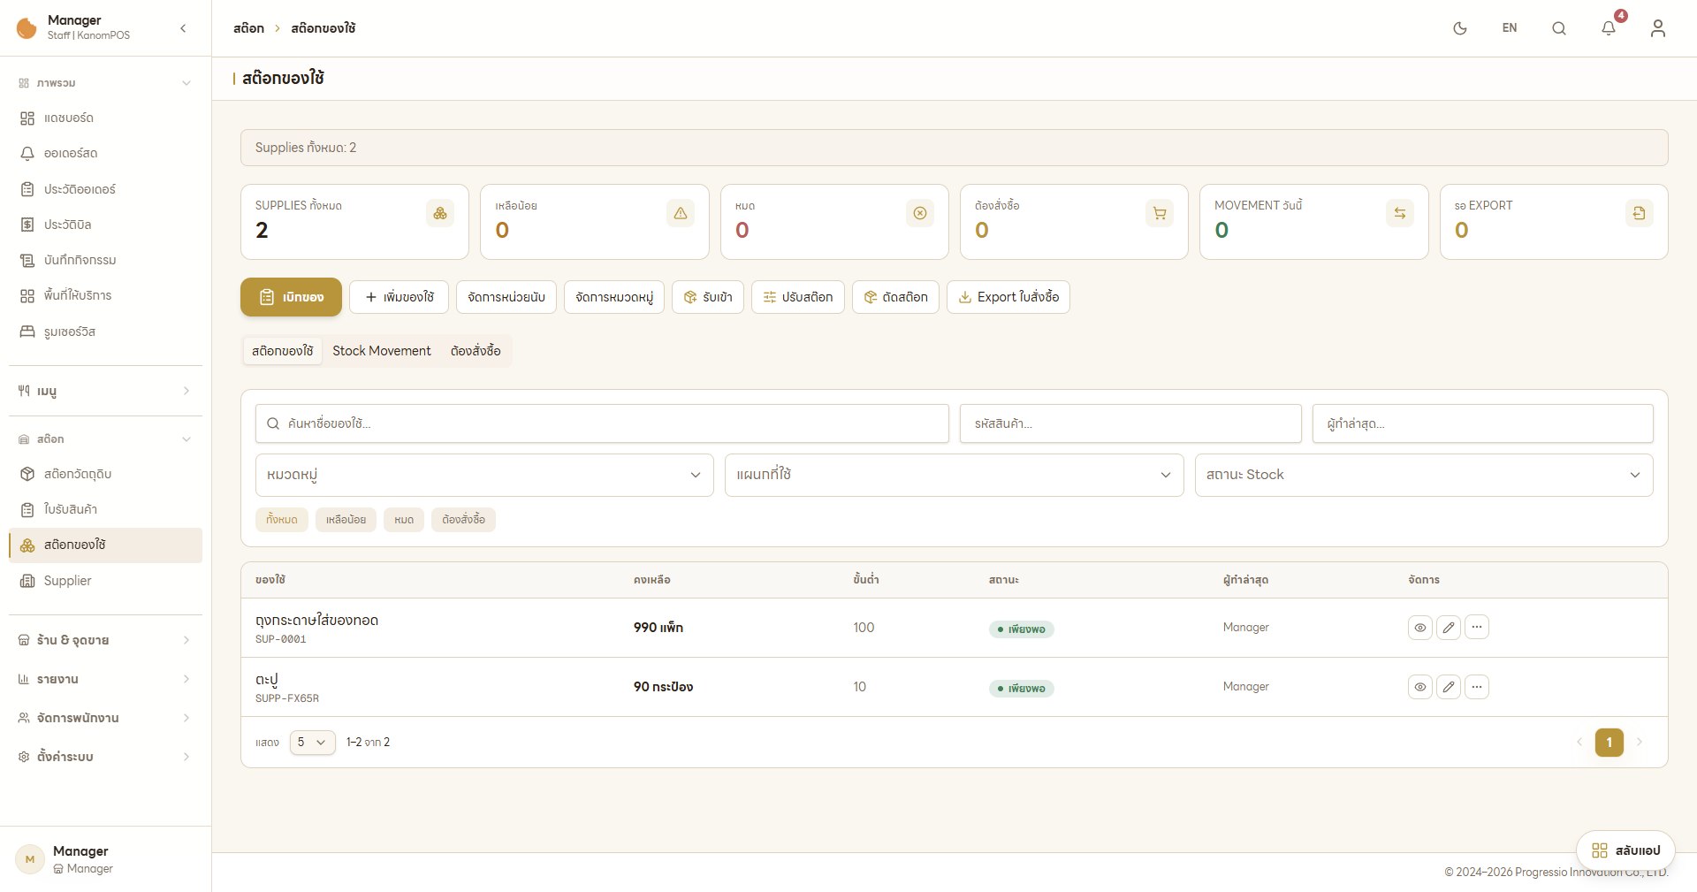
Task: Collapse sidebar with the chevron arrow
Action: 183,28
